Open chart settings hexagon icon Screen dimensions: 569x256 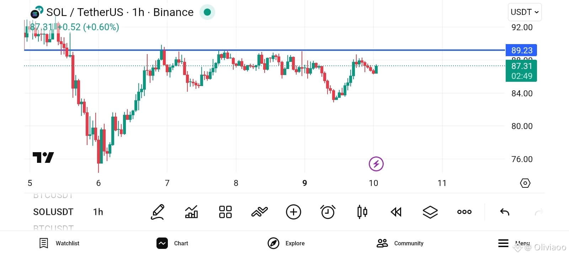tap(525, 183)
